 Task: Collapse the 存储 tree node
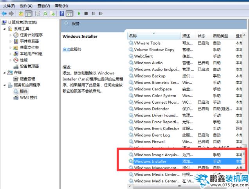point(4,73)
